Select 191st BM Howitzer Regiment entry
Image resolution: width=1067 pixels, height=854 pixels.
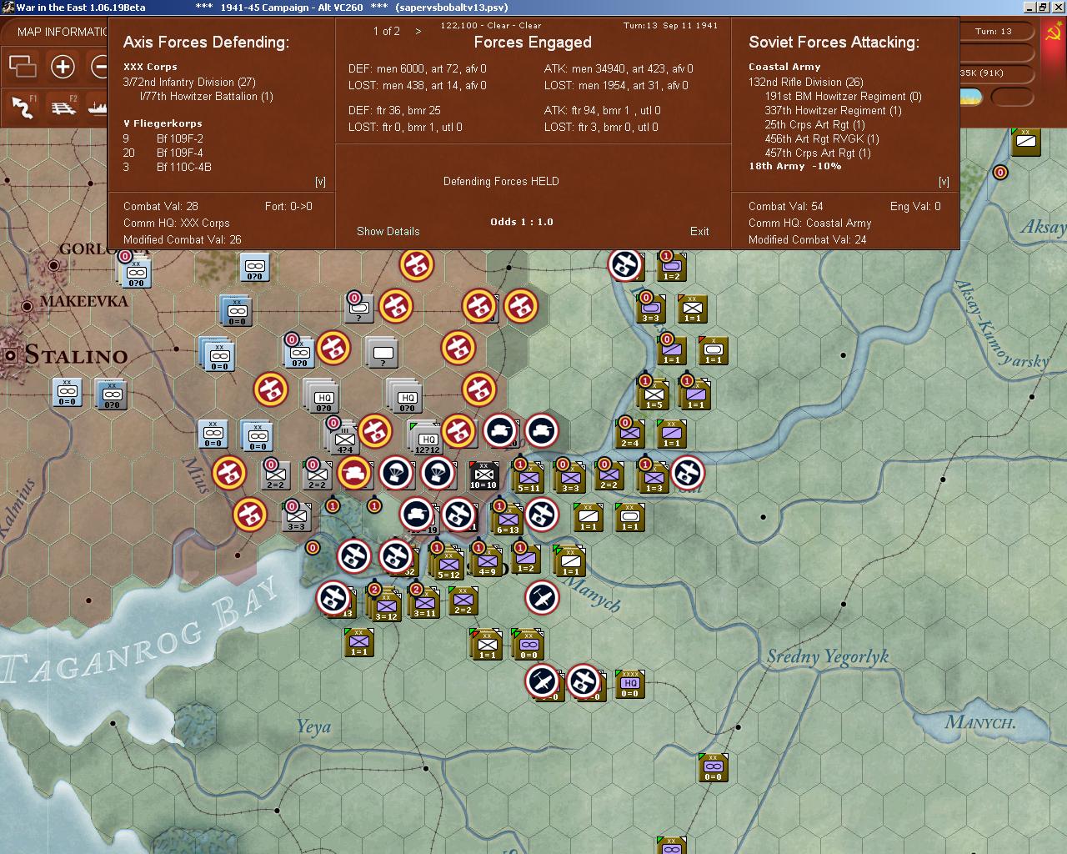pos(843,96)
